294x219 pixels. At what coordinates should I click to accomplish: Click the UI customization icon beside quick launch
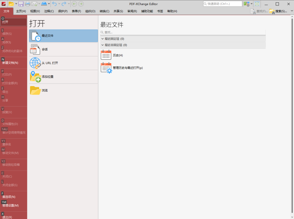coord(246,4)
